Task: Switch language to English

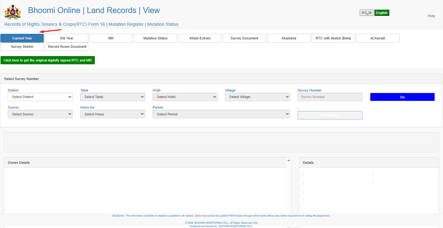Action: (382, 13)
